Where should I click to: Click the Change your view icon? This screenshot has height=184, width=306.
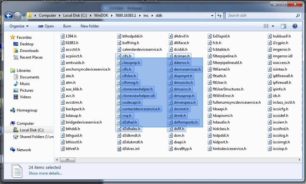266,26
